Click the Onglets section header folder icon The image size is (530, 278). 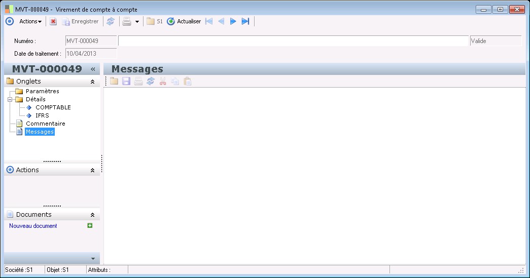pyautogui.click(x=10, y=82)
